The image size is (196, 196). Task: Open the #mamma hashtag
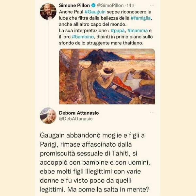click(x=138, y=31)
